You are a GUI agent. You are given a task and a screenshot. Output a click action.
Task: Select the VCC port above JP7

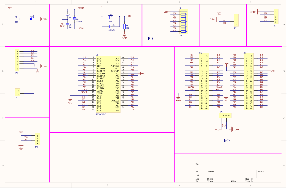pyautogui.click(x=21, y=132)
